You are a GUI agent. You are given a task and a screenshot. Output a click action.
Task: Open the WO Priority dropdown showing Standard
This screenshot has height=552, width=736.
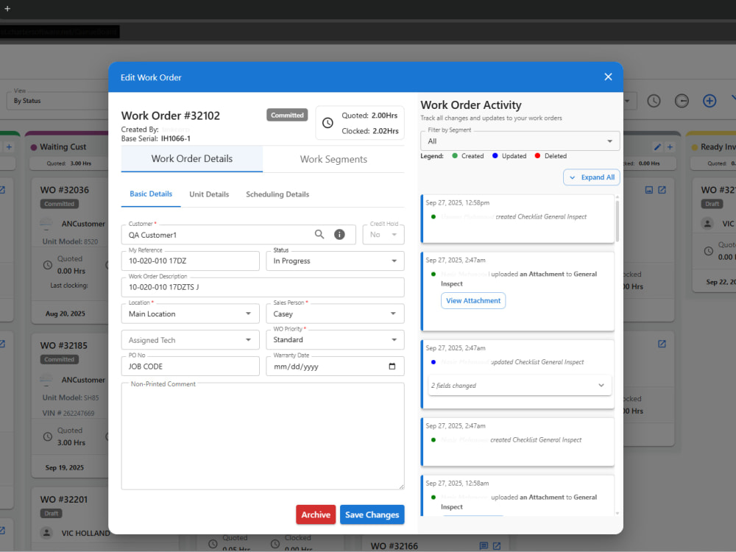pos(335,340)
